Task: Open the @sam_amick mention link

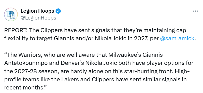Action: 177,39
